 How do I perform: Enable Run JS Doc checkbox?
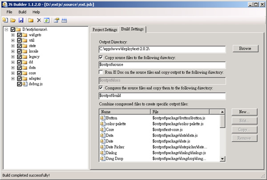coord(101,72)
